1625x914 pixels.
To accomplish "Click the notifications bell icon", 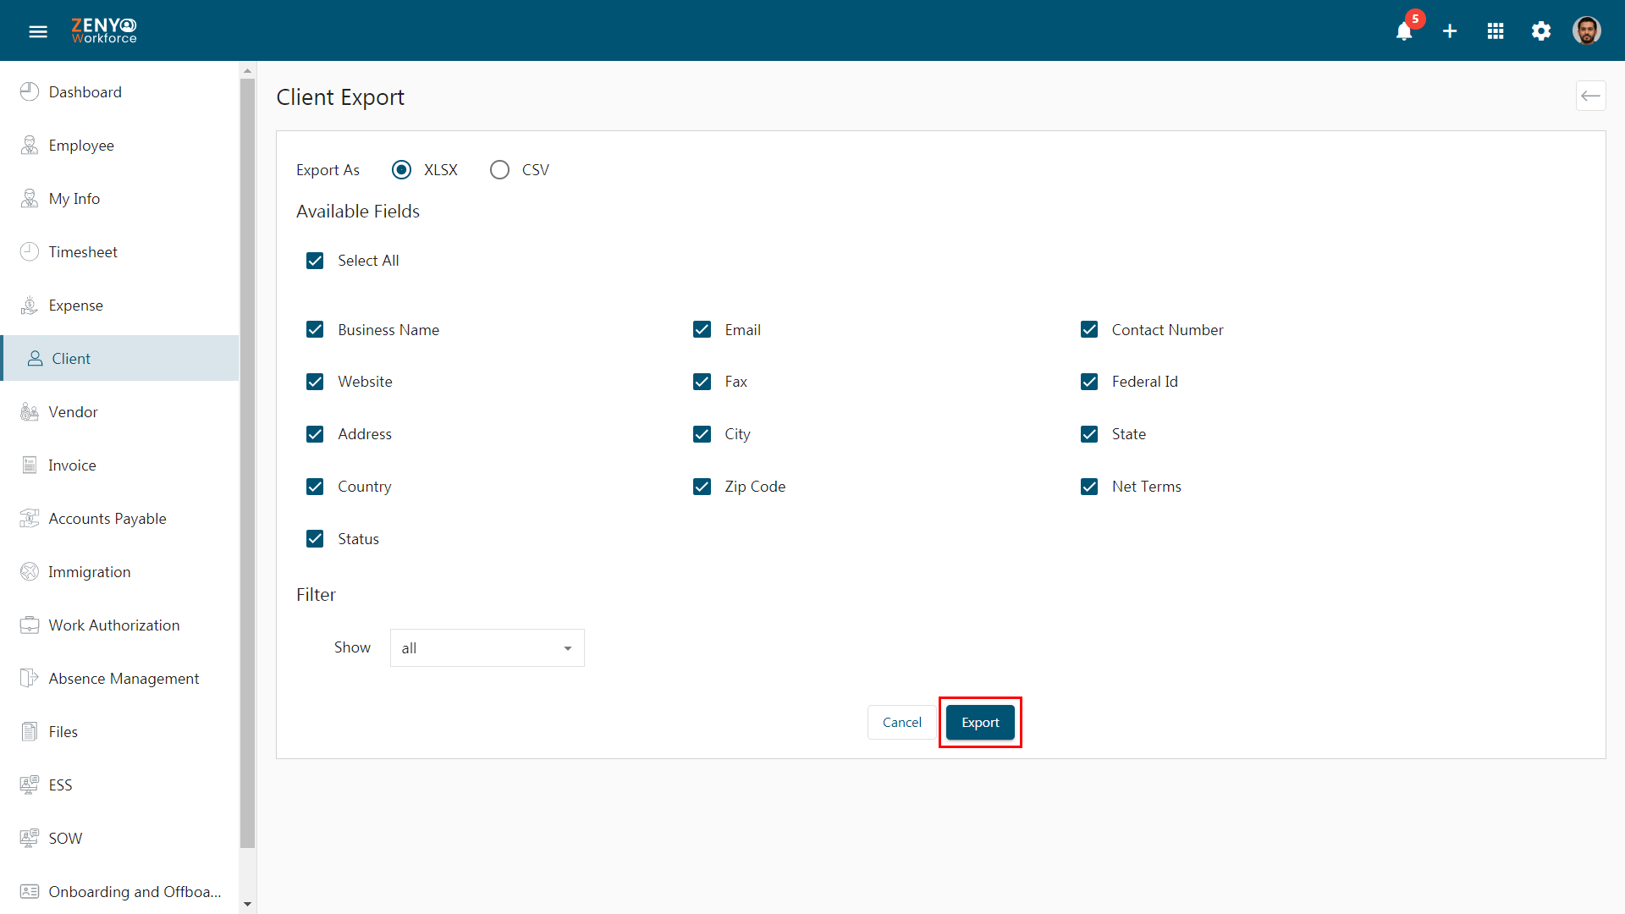I will coord(1404,30).
